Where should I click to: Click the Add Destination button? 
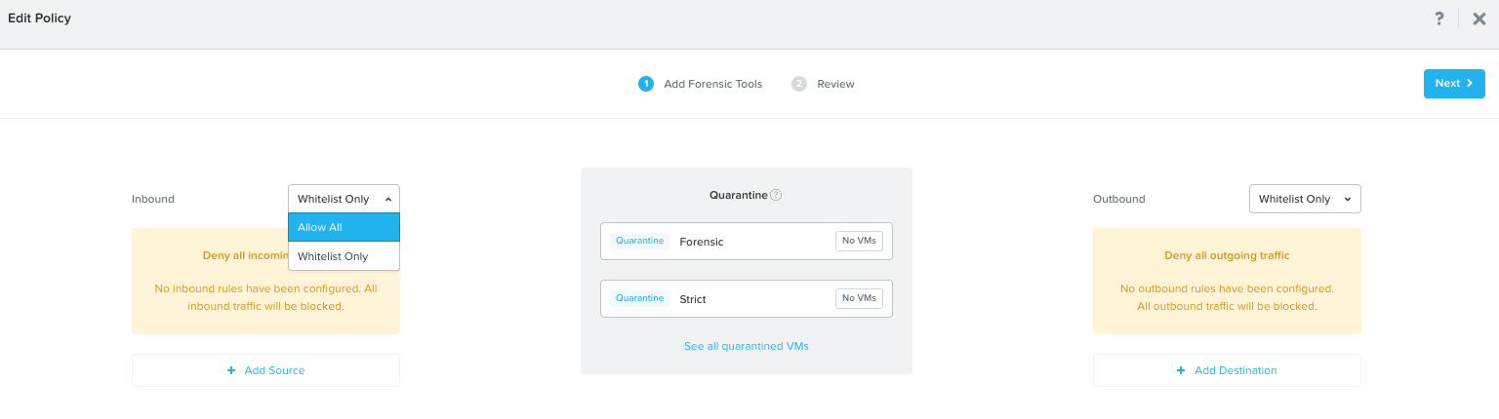(1227, 370)
